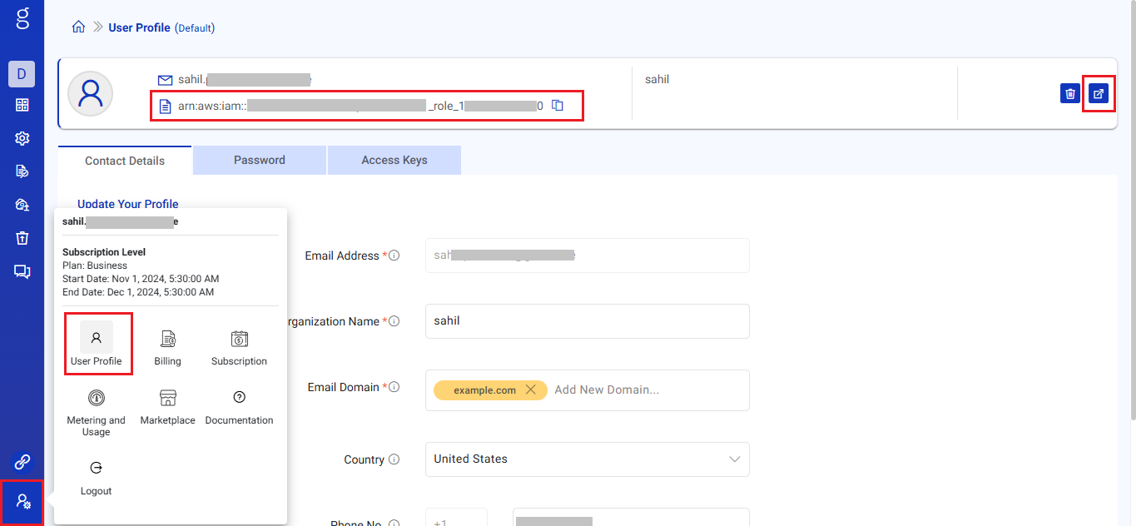The image size is (1136, 526).
Task: Switch to the Access Keys tab
Action: [x=394, y=161]
